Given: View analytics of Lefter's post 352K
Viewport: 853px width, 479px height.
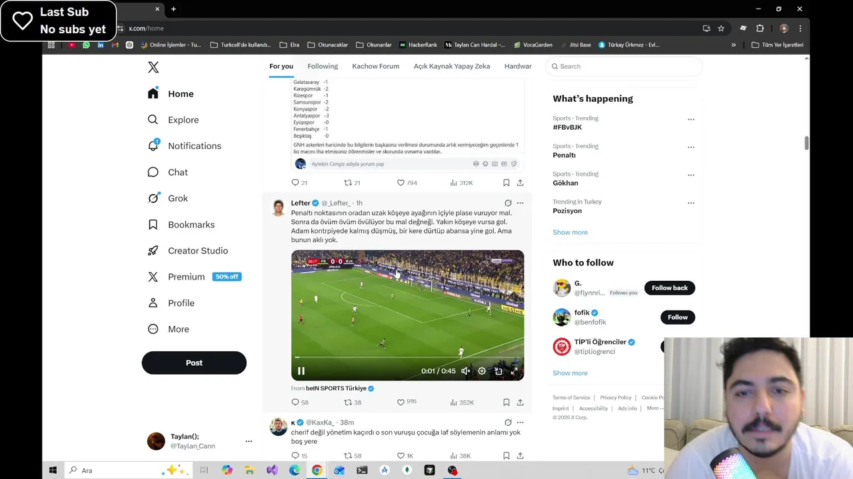Looking at the screenshot, I should tap(462, 402).
